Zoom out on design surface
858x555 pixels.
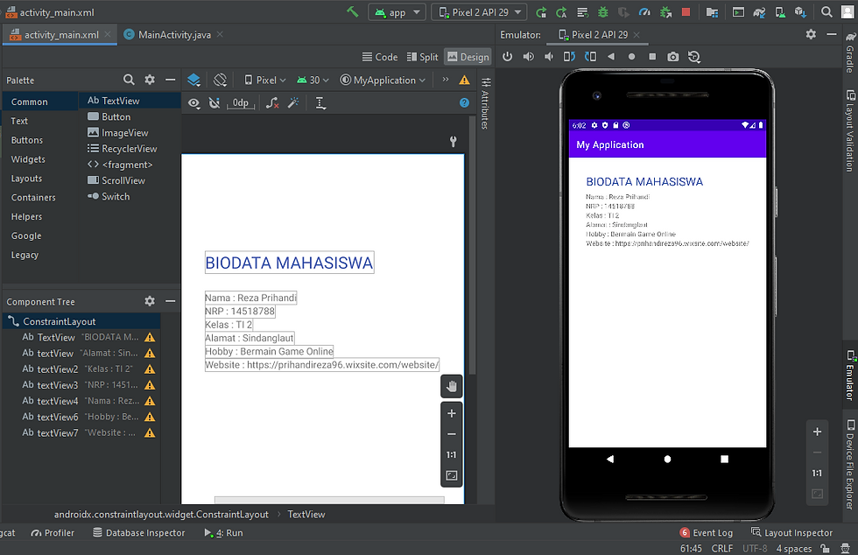click(452, 434)
